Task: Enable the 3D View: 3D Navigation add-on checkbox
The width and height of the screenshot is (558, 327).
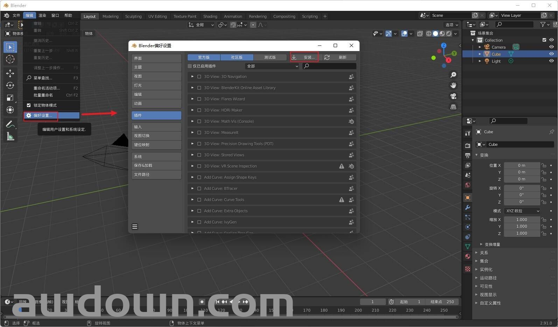Action: pyautogui.click(x=199, y=77)
